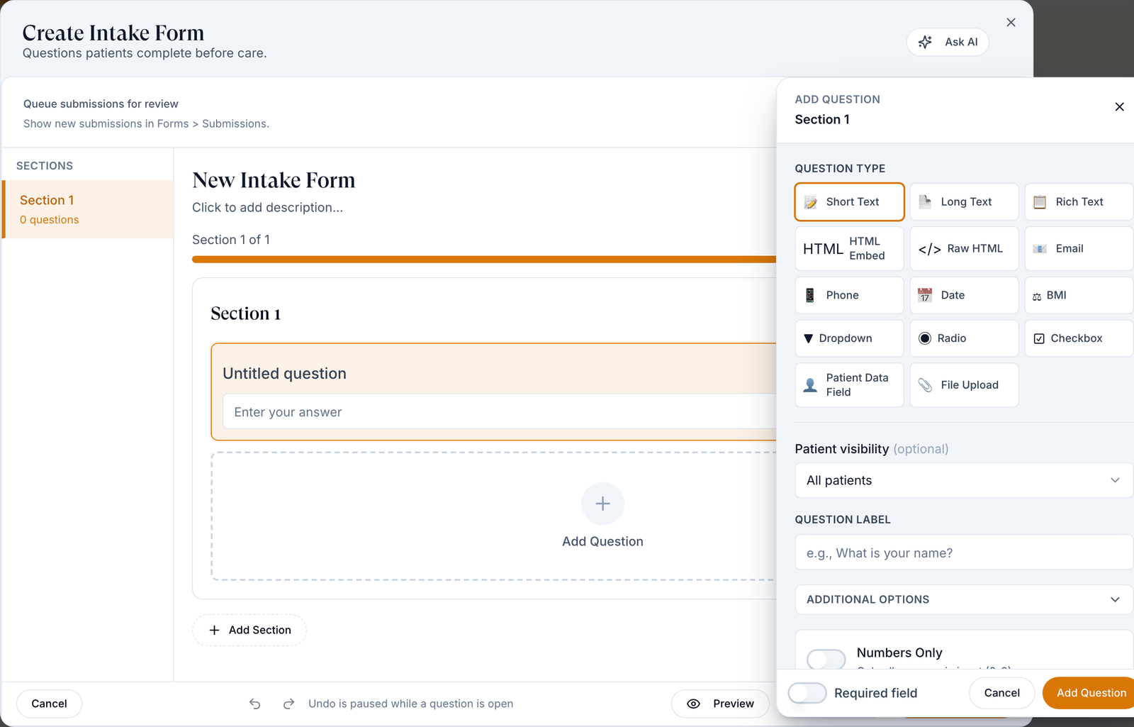
Task: Select the Short Text question type
Action: coord(849,202)
